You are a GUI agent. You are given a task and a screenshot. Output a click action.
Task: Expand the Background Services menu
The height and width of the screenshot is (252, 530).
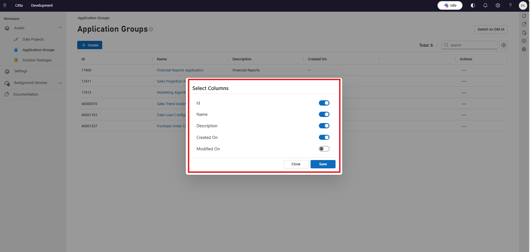(60, 83)
